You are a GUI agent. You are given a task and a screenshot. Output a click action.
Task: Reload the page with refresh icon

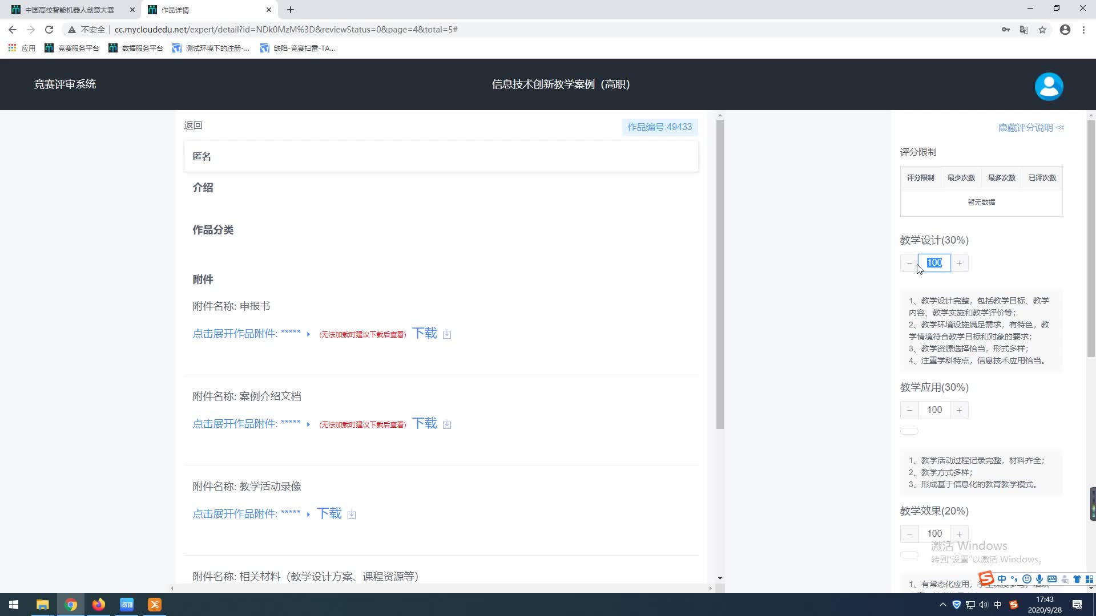(x=49, y=30)
